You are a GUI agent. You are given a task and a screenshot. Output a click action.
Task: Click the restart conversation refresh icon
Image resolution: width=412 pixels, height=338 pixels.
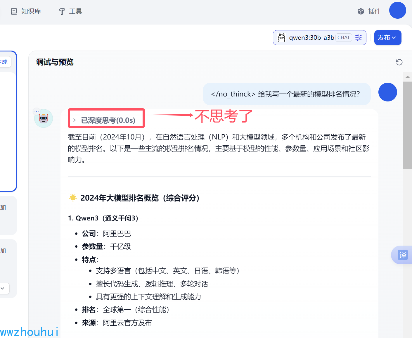coord(399,62)
